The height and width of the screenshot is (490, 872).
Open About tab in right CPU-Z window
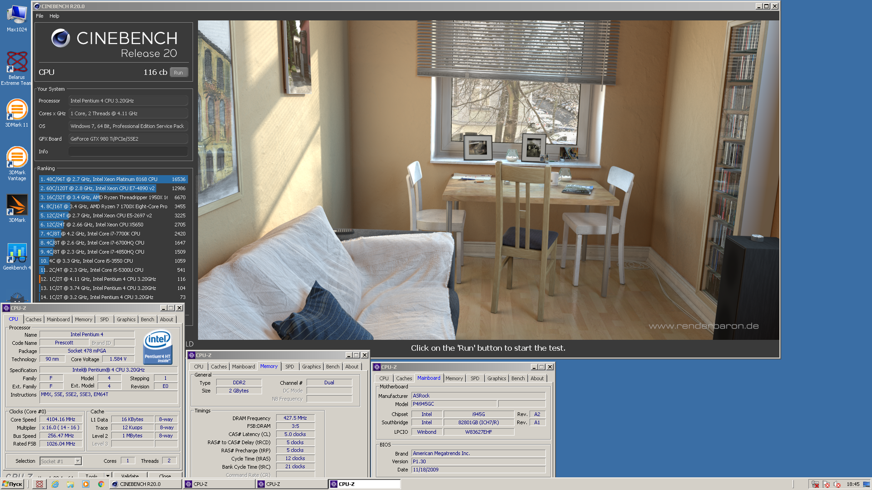[537, 378]
